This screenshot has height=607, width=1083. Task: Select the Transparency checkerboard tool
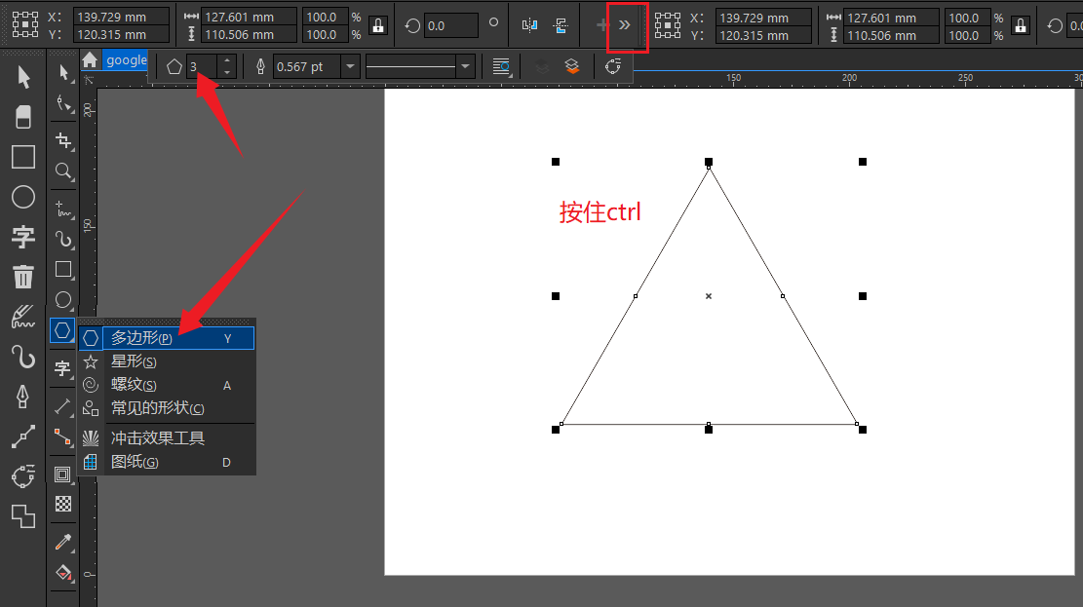click(x=63, y=504)
